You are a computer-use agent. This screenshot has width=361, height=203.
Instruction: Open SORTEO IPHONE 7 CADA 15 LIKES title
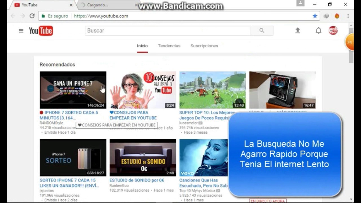click(x=69, y=183)
